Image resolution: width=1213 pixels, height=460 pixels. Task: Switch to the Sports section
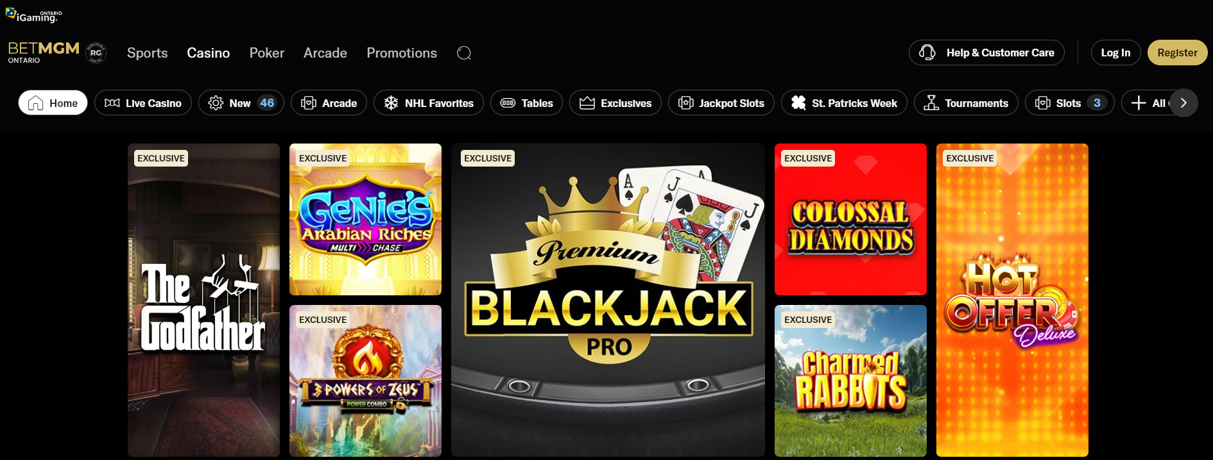(x=148, y=53)
